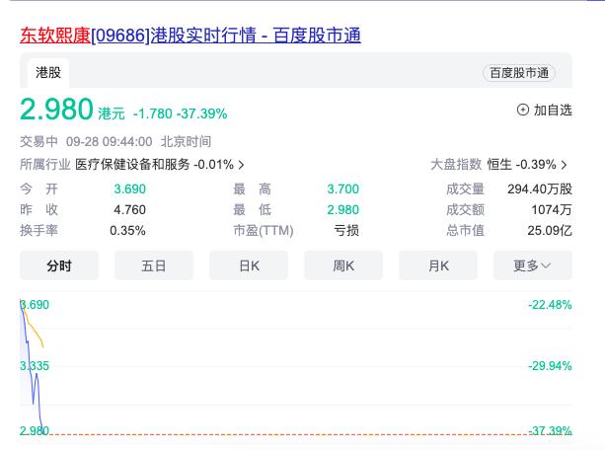The image size is (605, 450).
Task: Click the 所属行业 label
Action: point(45,165)
